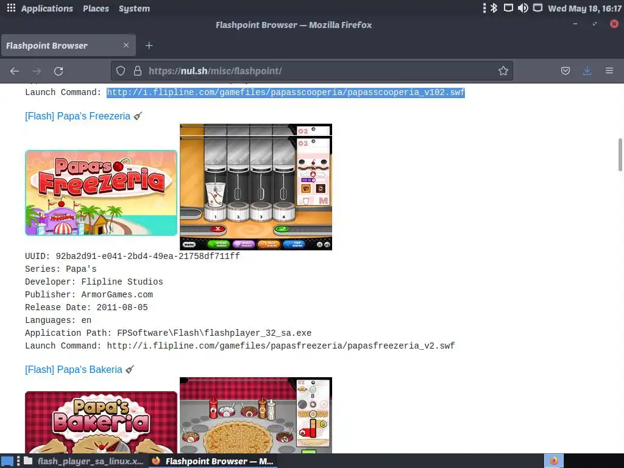The height and width of the screenshot is (468, 624).
Task: Open the tracking protection shield icon
Action: (x=121, y=71)
